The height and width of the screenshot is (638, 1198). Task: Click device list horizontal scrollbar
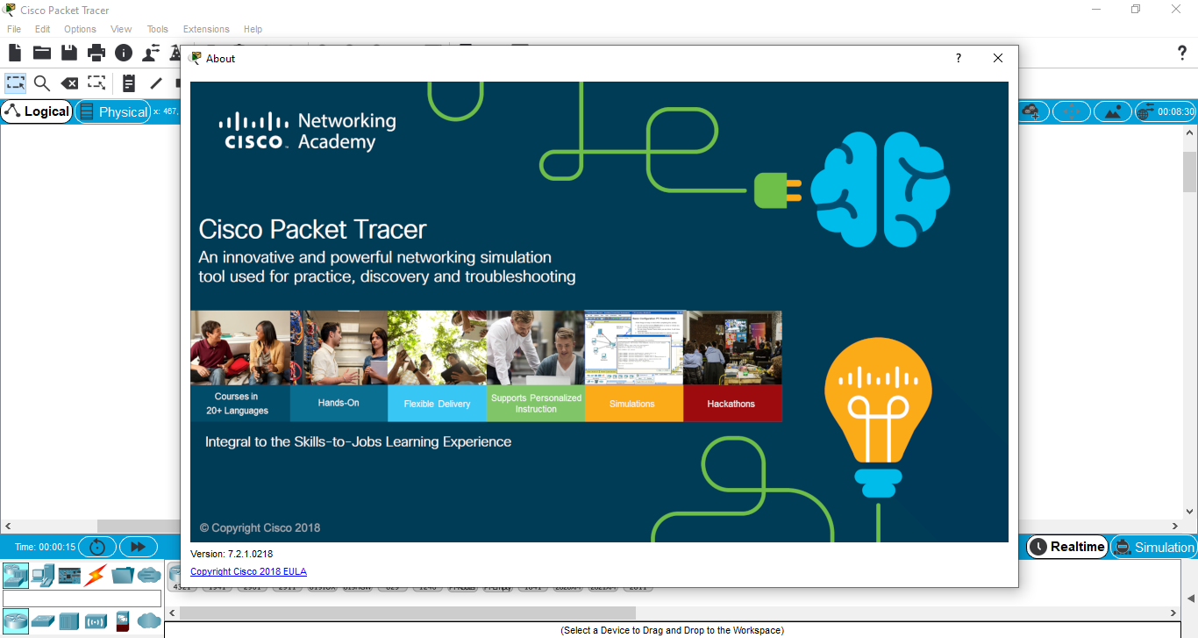click(407, 613)
